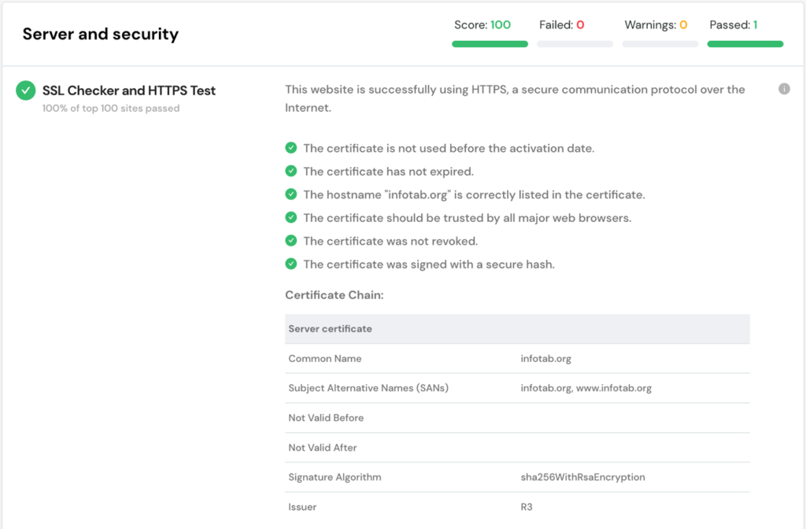Click the SANs value 'infotab.org, www.infotab.org'
The width and height of the screenshot is (806, 529).
[586, 388]
